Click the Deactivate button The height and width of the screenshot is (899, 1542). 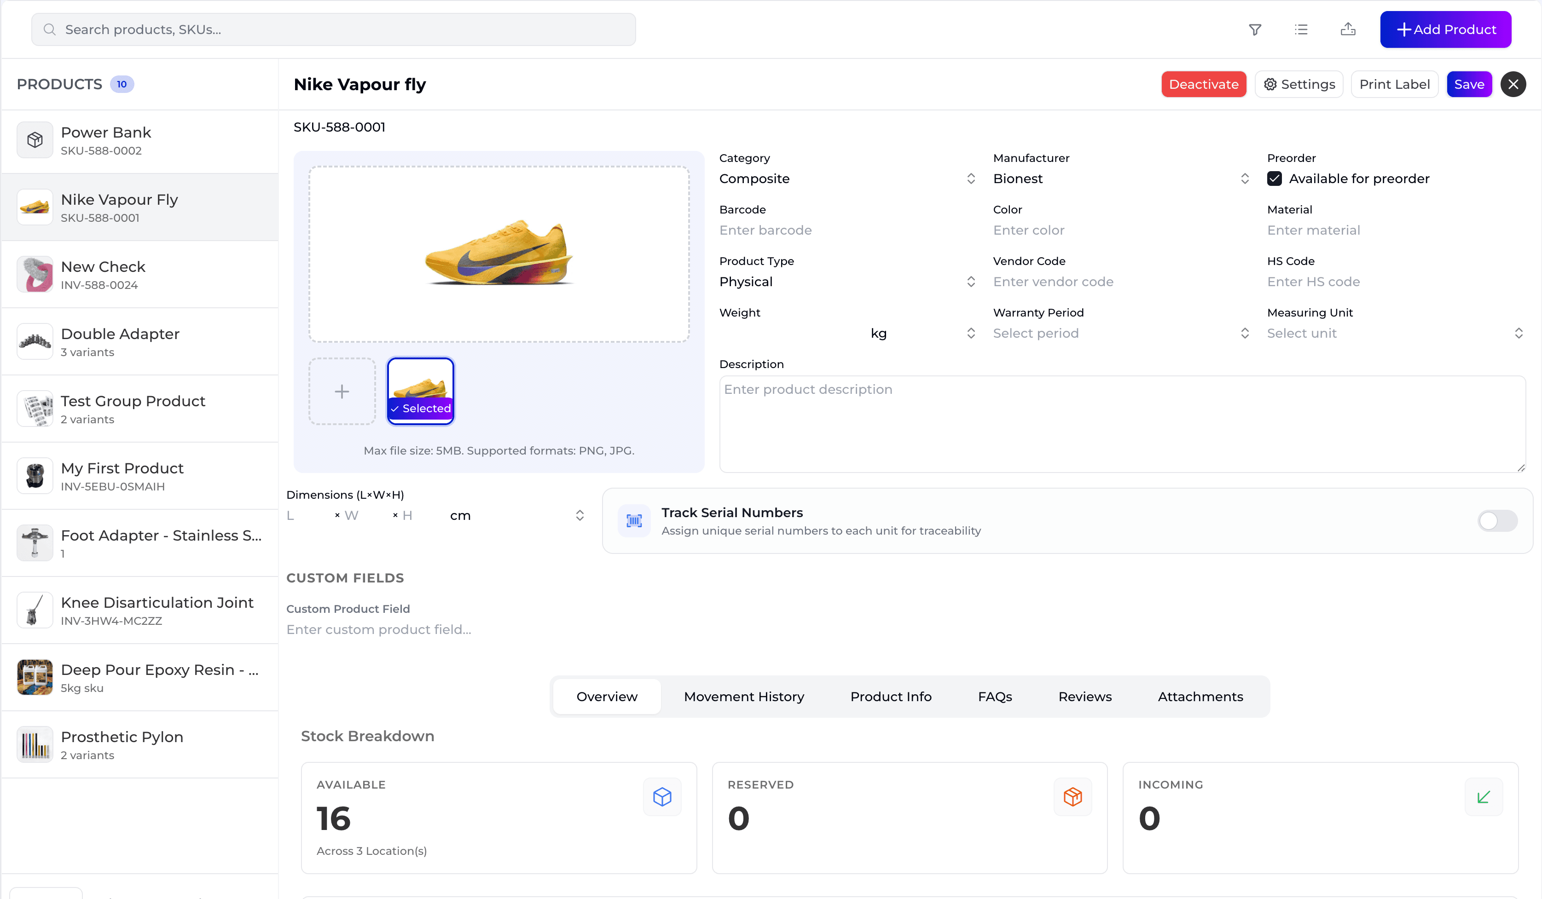(x=1204, y=84)
